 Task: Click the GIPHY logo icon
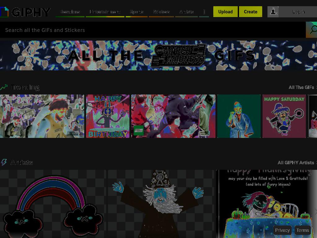(4, 12)
